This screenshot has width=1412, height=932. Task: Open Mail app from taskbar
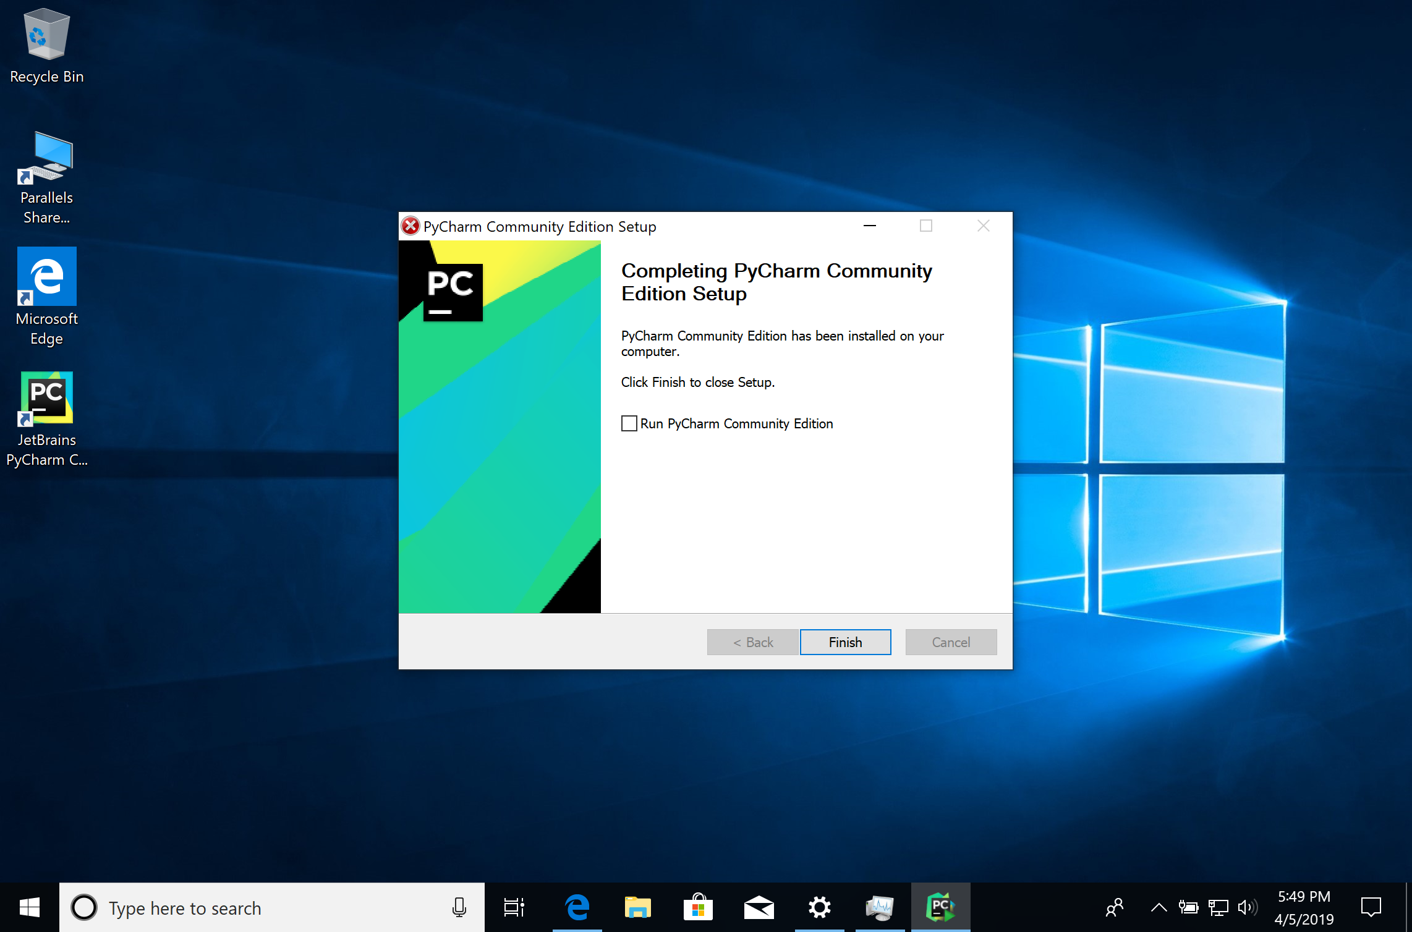[x=759, y=907]
